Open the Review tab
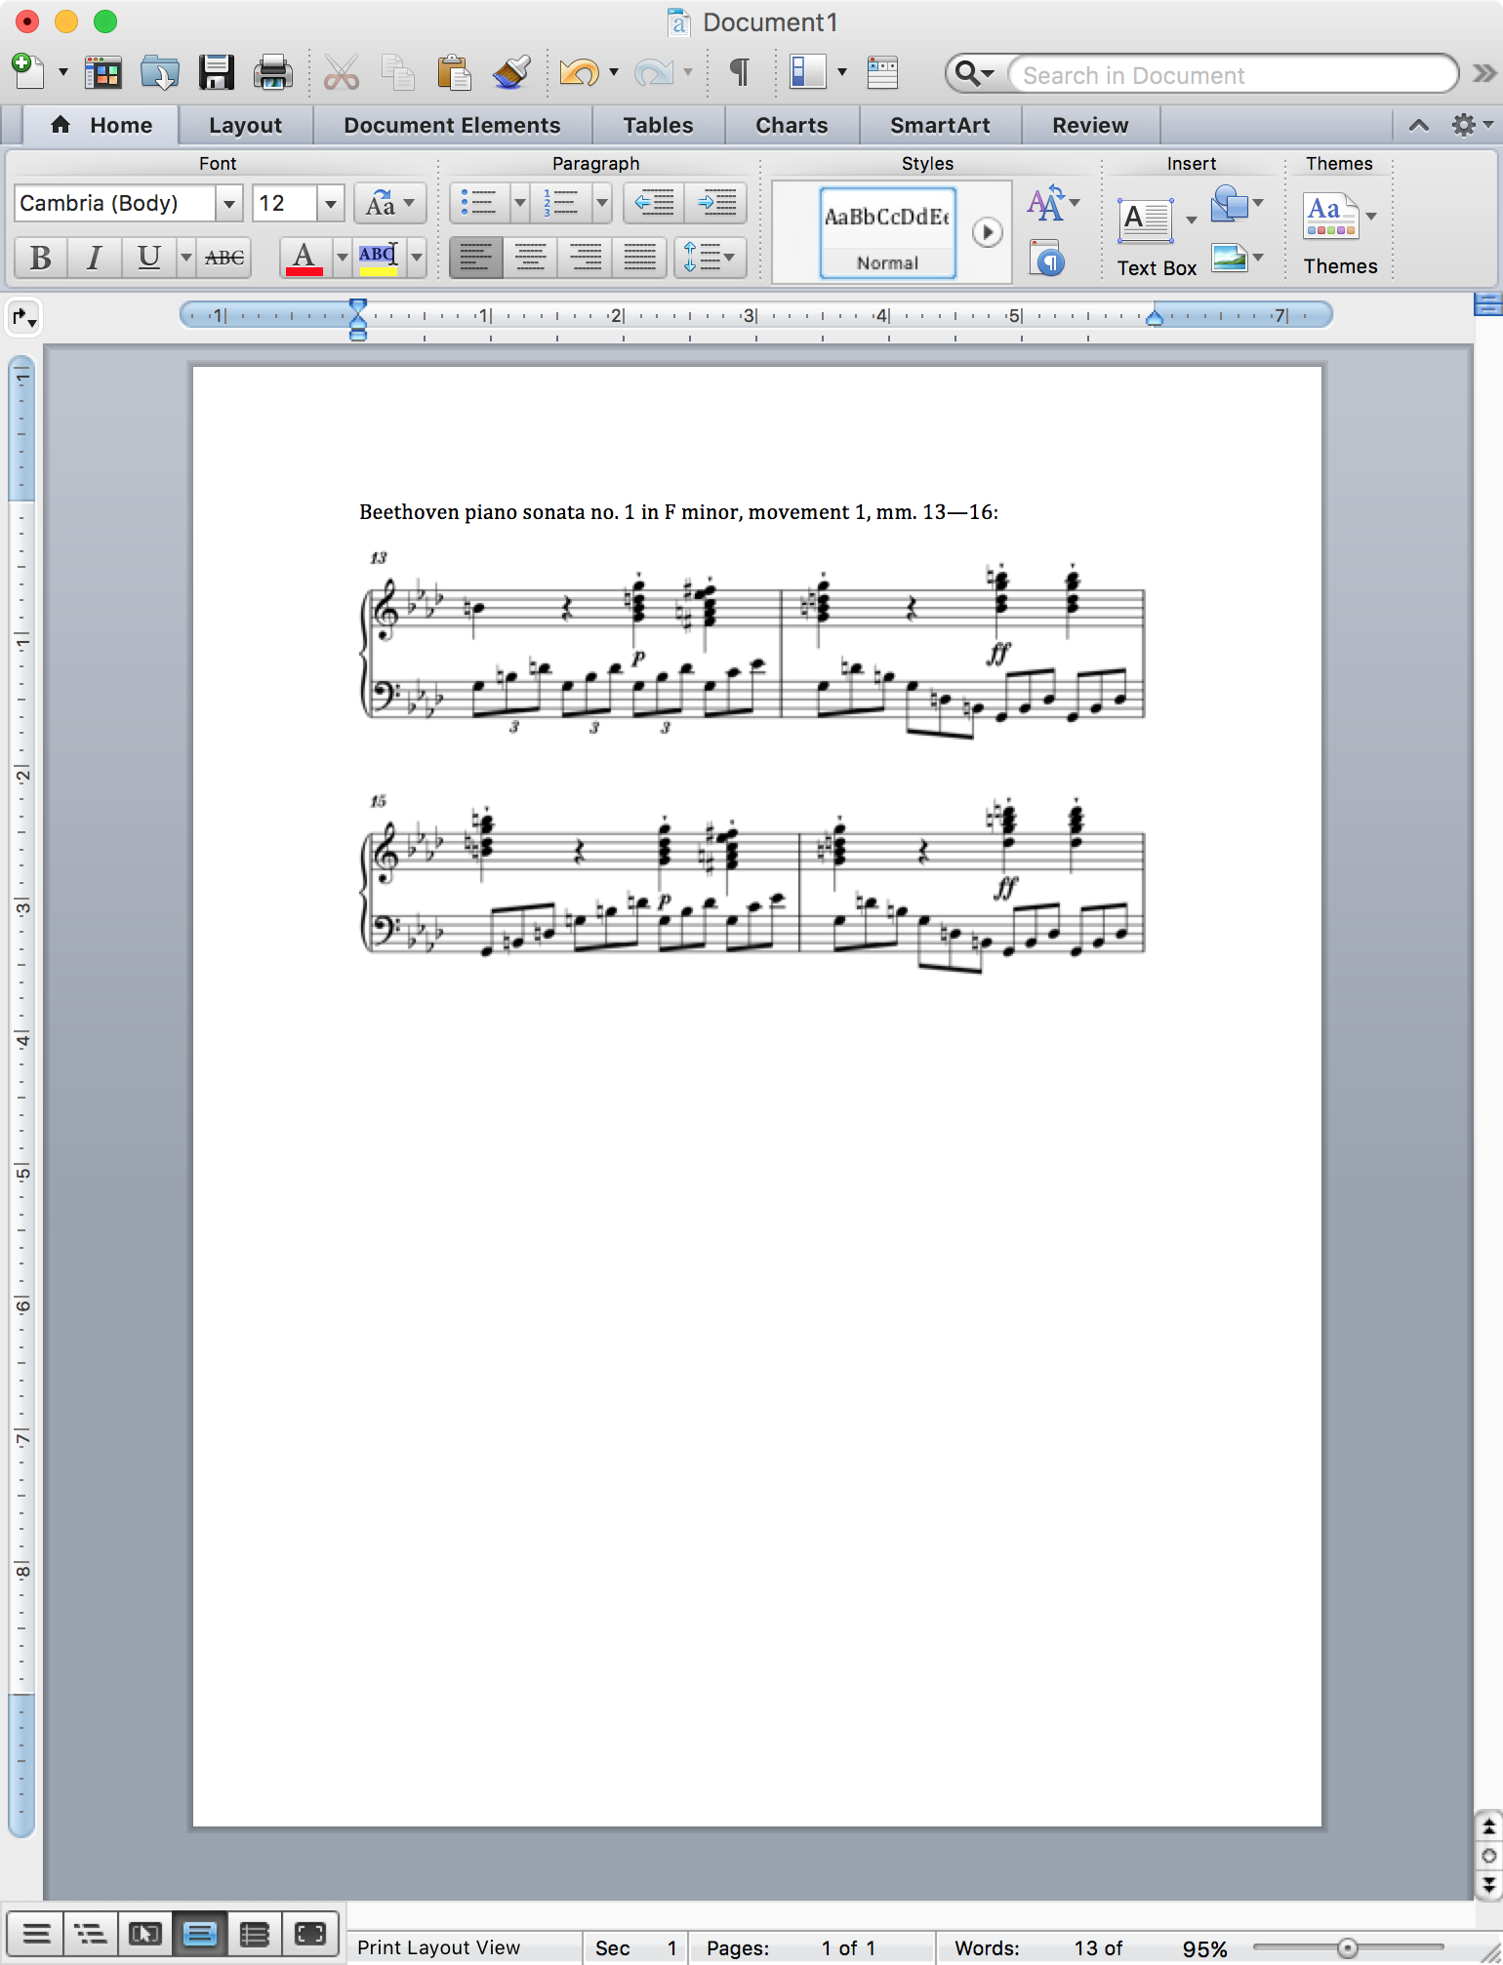Image resolution: width=1503 pixels, height=1965 pixels. [1090, 125]
